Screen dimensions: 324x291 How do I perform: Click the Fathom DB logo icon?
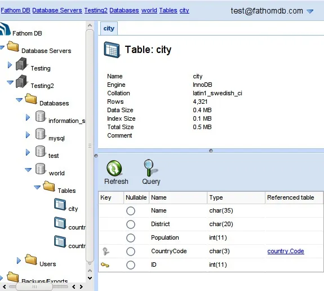[5, 29]
